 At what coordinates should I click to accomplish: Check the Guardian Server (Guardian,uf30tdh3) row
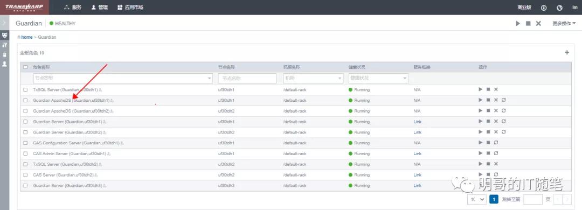25,186
